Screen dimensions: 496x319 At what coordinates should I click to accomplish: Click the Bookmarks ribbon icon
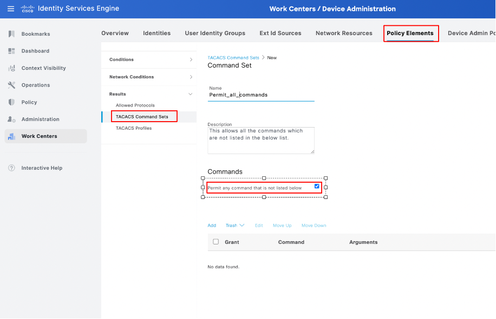12,34
